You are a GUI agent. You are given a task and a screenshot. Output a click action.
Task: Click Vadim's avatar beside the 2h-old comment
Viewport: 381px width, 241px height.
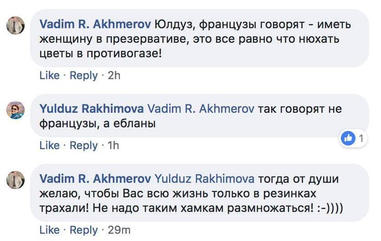16,26
